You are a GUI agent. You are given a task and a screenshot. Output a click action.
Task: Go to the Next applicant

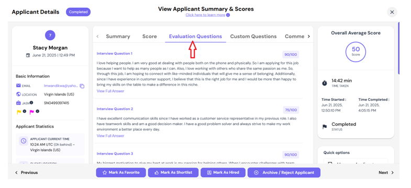[386, 172]
